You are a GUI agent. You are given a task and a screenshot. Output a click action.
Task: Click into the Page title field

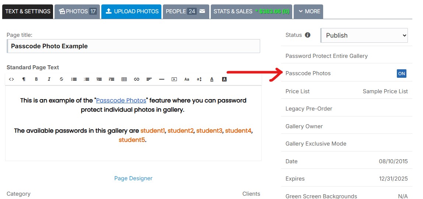click(x=133, y=46)
